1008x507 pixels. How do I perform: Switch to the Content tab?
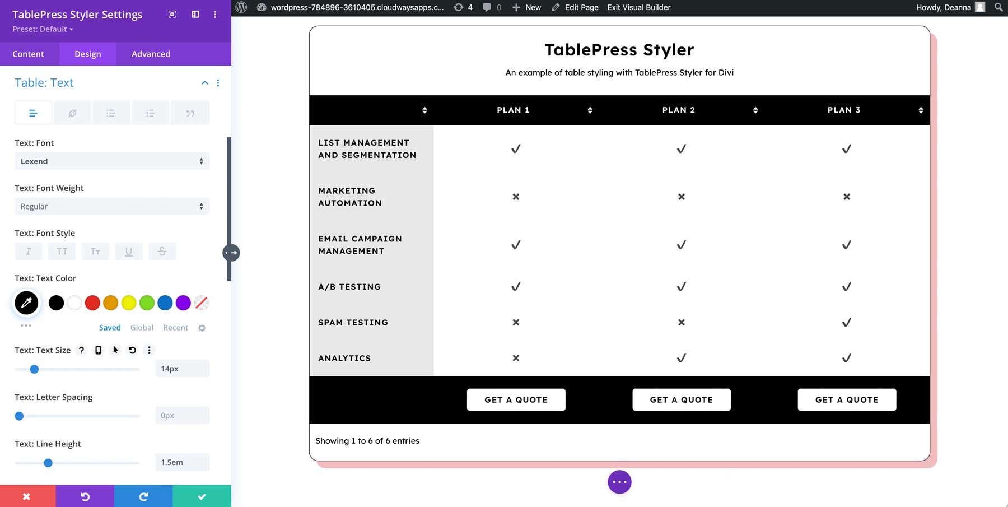point(28,54)
